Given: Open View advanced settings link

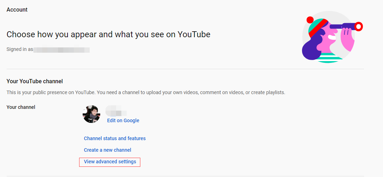Looking at the screenshot, I should (x=110, y=162).
